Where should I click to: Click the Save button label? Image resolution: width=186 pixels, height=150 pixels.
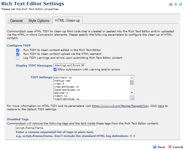161,147
